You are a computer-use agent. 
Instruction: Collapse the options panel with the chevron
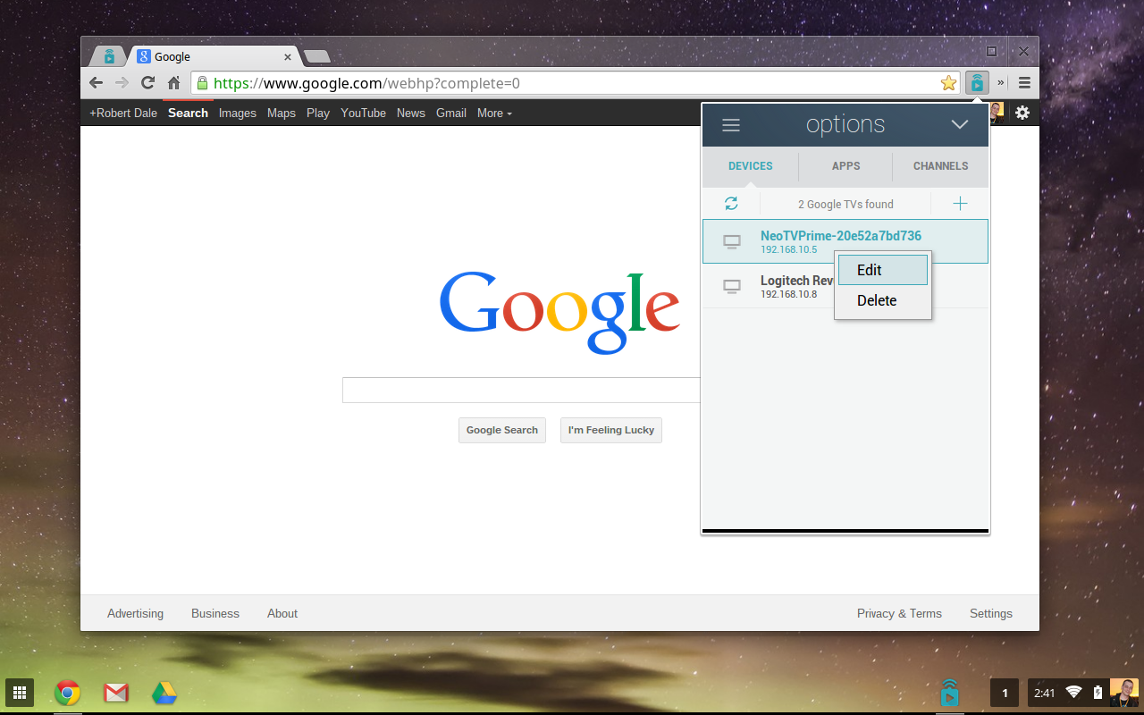(x=959, y=124)
